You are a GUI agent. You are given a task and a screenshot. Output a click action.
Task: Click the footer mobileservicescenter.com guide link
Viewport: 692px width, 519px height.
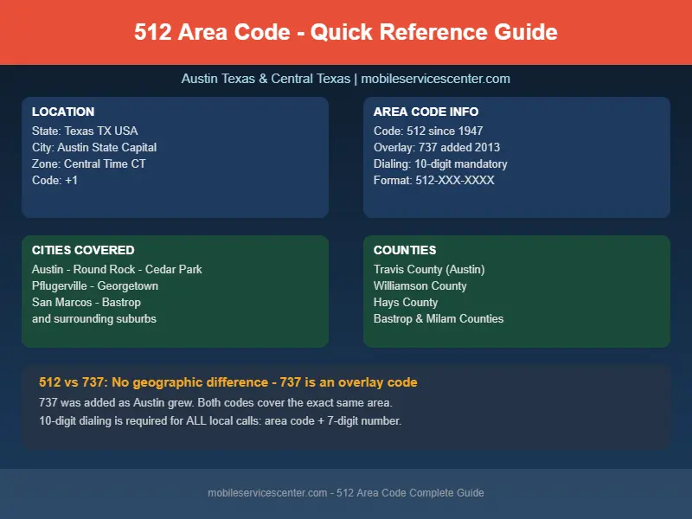pos(346,493)
